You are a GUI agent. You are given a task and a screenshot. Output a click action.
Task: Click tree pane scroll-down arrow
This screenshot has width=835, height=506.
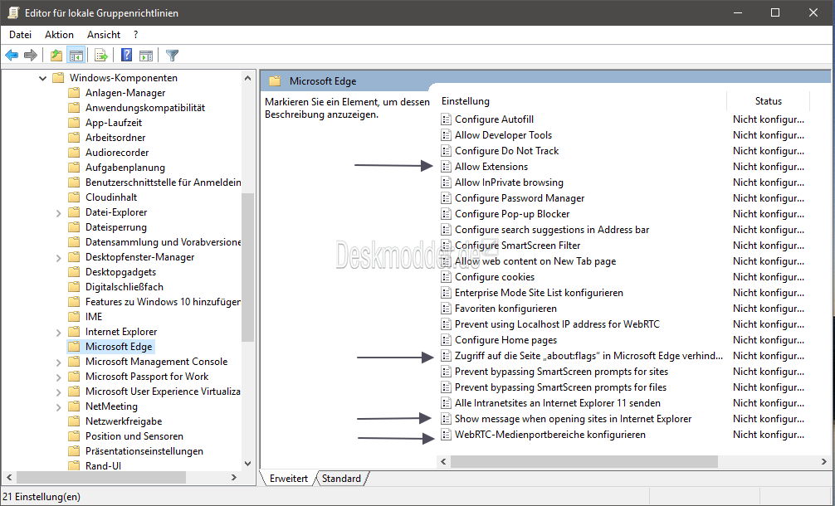click(x=247, y=464)
